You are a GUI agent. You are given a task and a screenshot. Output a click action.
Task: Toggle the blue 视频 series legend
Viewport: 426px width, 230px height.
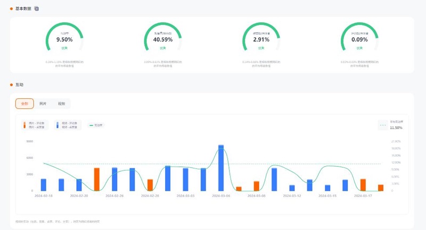68,125
